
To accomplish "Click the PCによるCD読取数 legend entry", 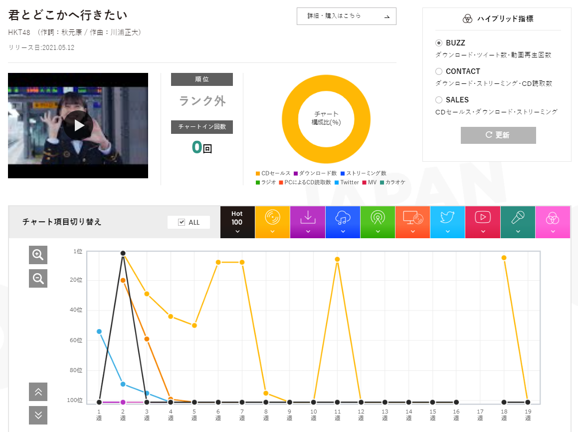I will (x=305, y=182).
